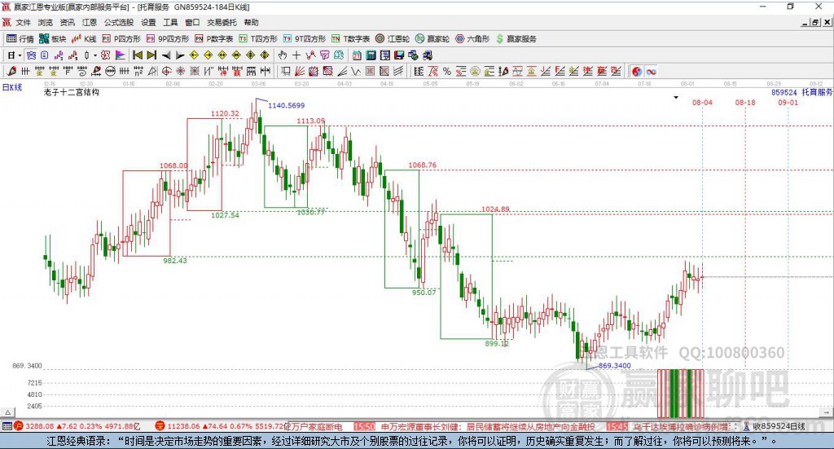Open the 浏览 menu
The image size is (834, 449).
(46, 22)
